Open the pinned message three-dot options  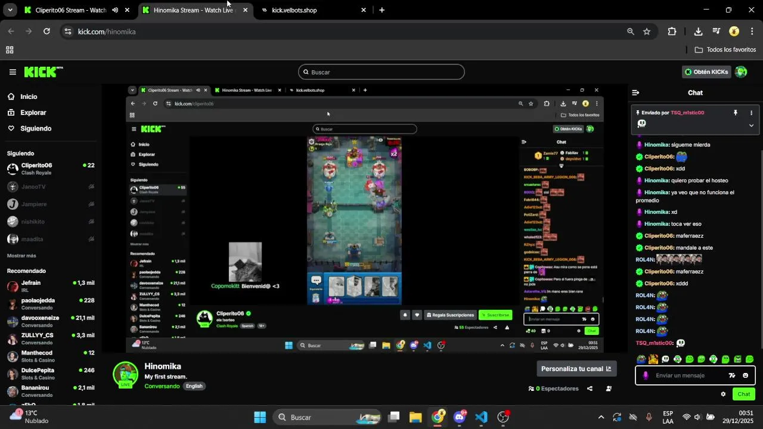(751, 113)
